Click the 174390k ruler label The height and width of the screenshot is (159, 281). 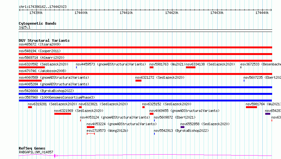point(36,13)
